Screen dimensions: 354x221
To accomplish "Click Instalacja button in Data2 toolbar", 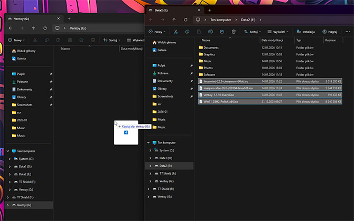I will (x=305, y=32).
